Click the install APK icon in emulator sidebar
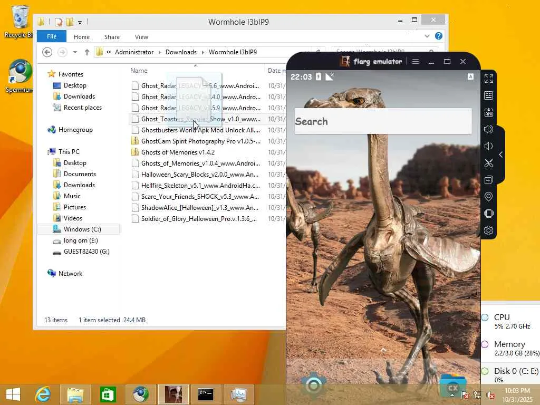Image resolution: width=540 pixels, height=405 pixels. [488, 112]
